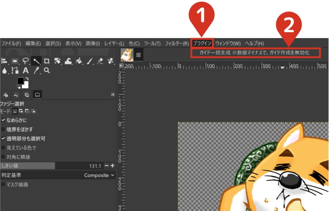Swap foreground and background colors arrow
Image resolution: width=329 pixels, height=211 pixels.
27,79
